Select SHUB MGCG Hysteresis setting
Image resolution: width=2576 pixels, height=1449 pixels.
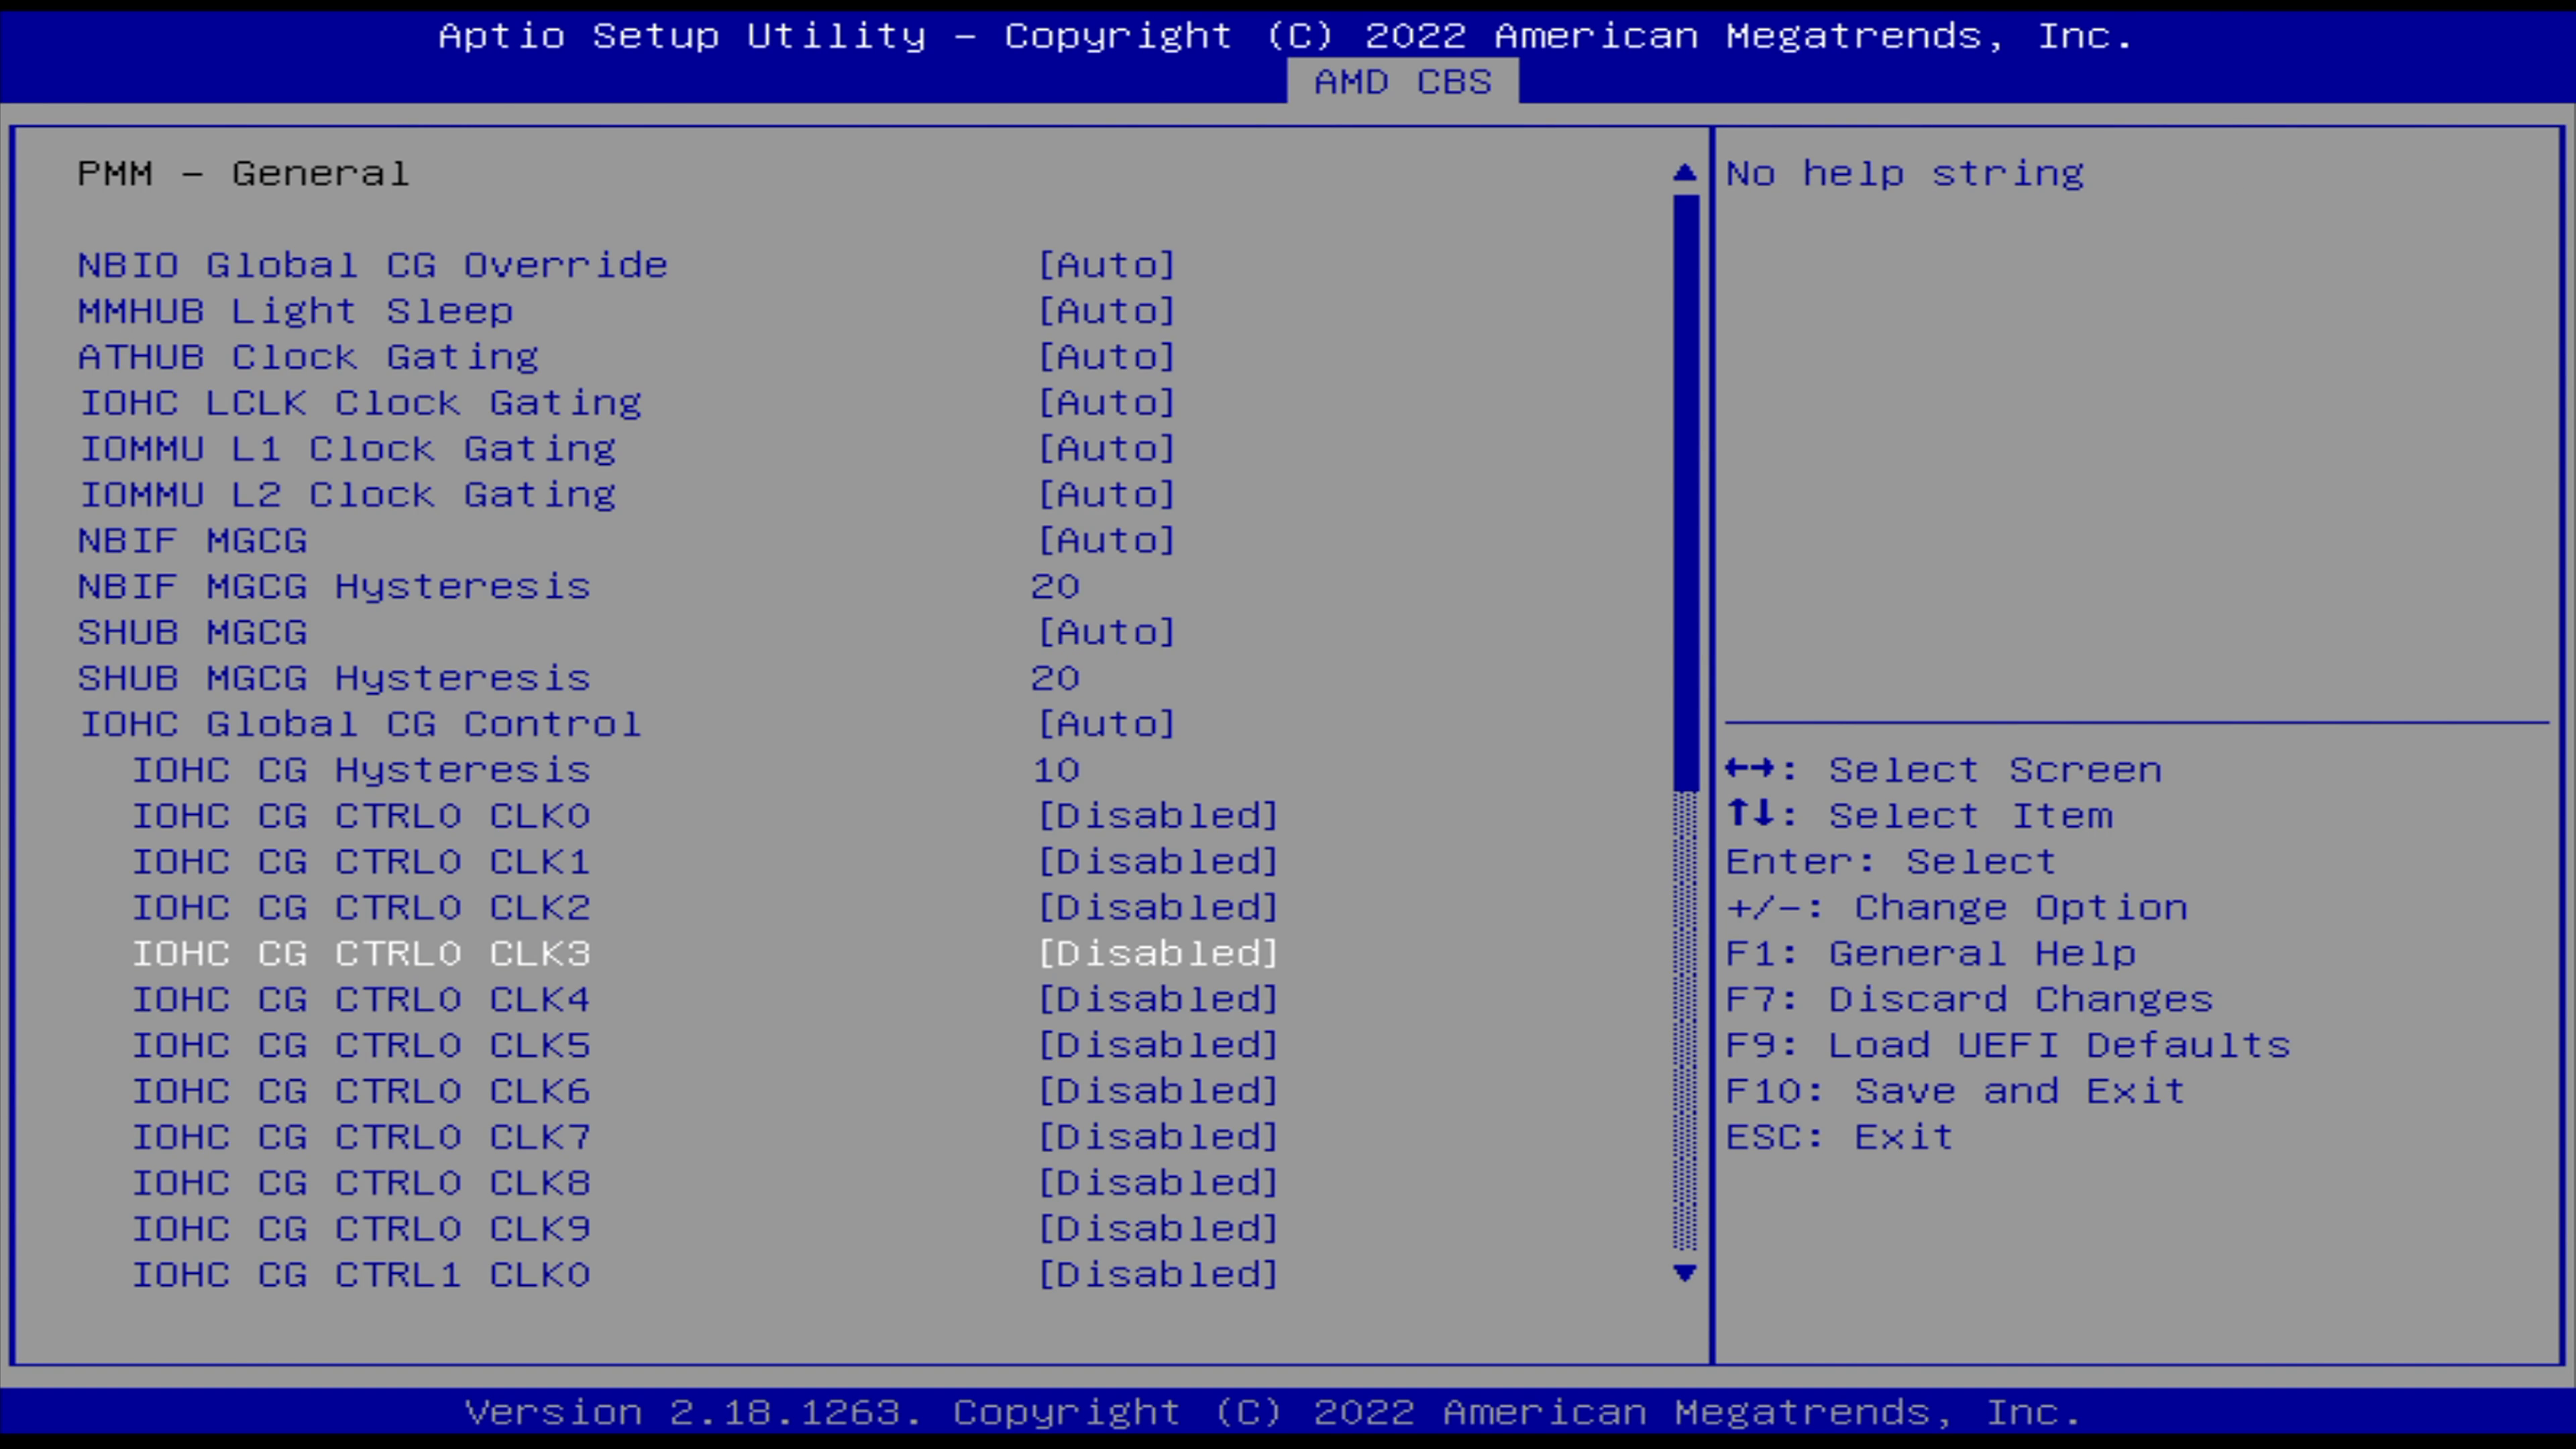(334, 678)
